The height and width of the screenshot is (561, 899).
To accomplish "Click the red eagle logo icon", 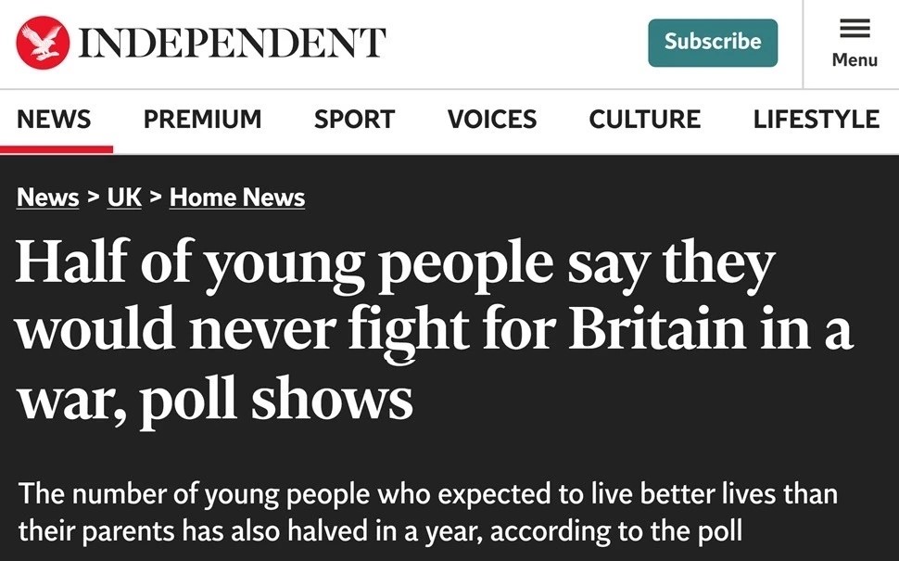I will coord(43,43).
